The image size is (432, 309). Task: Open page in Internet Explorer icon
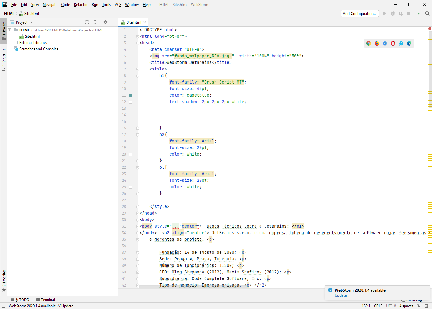(401, 43)
